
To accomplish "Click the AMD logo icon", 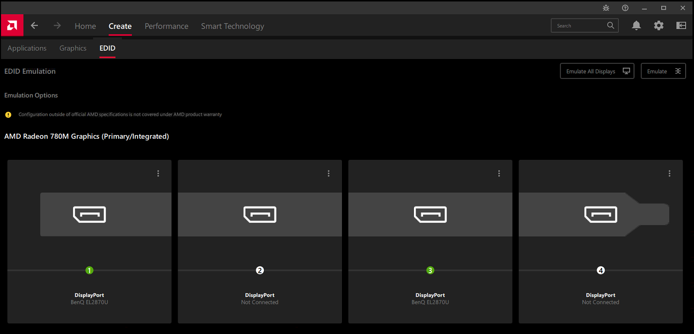I will click(12, 25).
